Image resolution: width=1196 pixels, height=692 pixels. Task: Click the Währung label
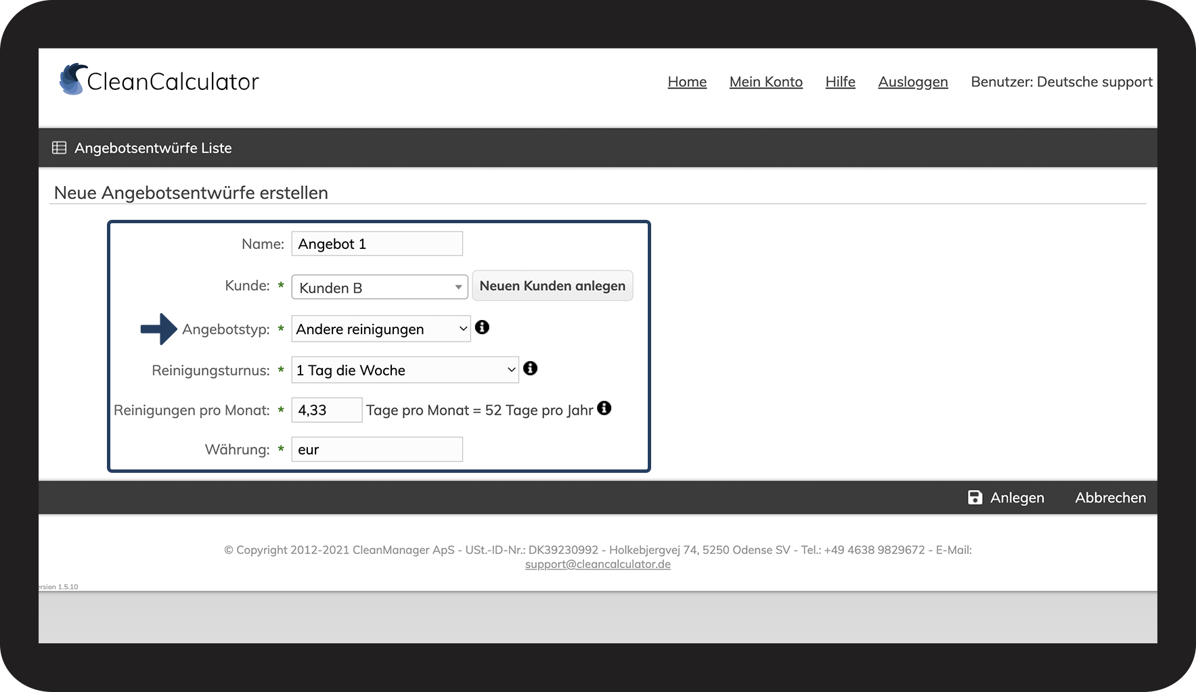237,450
